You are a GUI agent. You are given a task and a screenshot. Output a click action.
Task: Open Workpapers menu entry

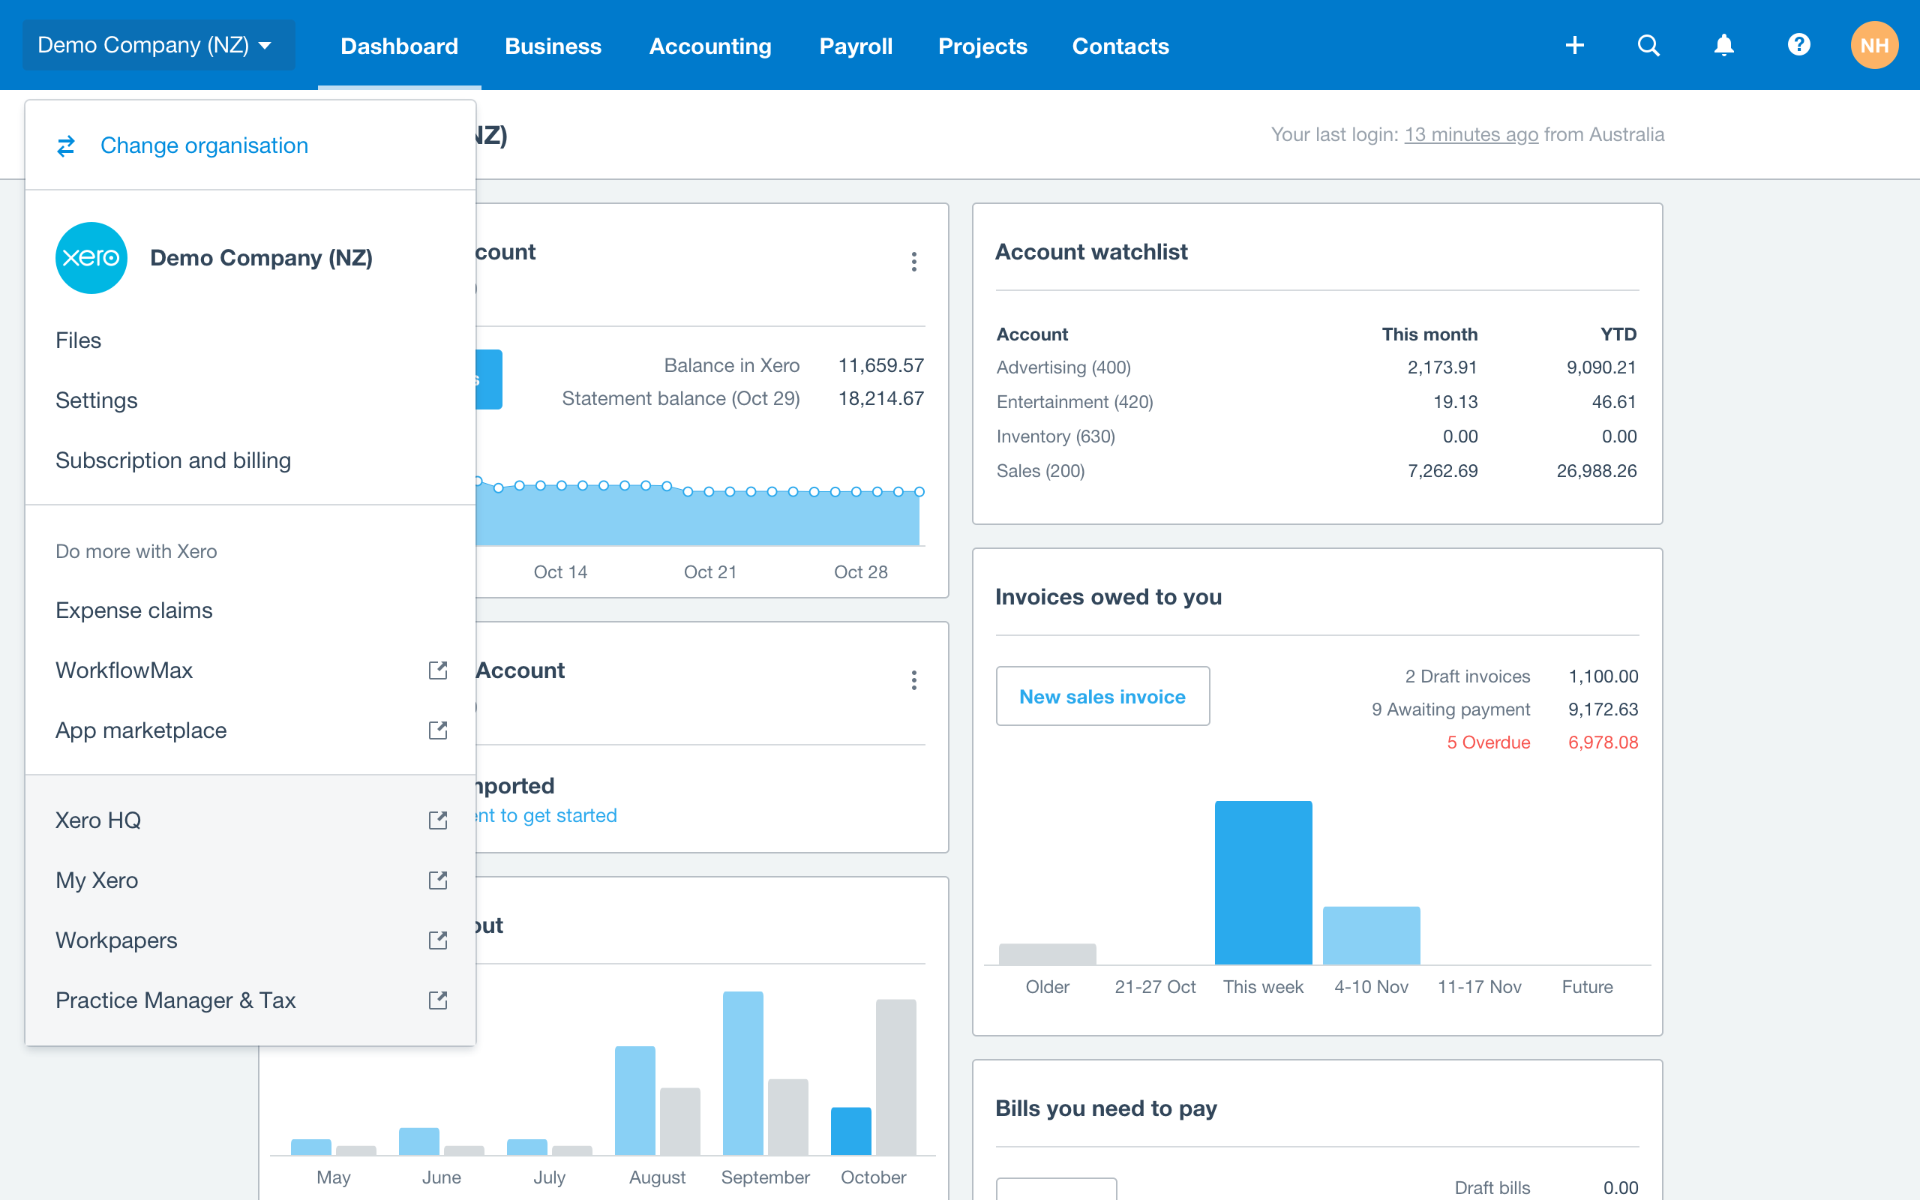pyautogui.click(x=250, y=940)
